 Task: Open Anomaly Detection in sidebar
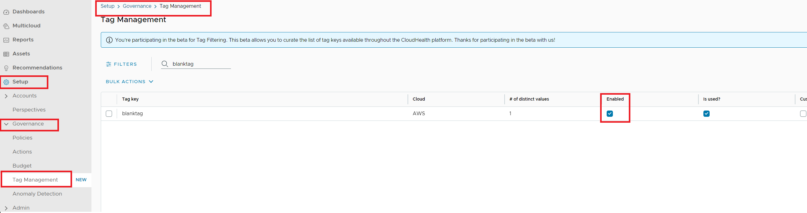pos(37,194)
